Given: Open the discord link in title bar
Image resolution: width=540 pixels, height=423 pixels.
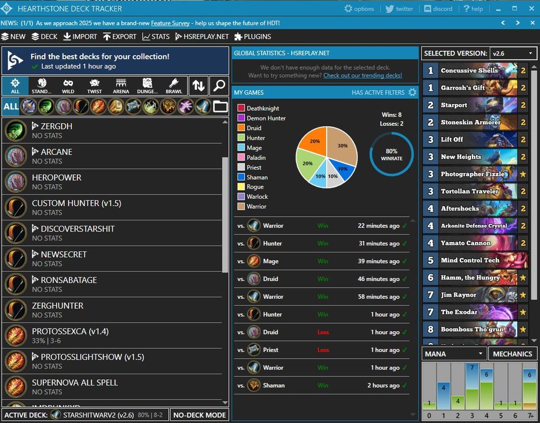Looking at the screenshot, I should 438,9.
